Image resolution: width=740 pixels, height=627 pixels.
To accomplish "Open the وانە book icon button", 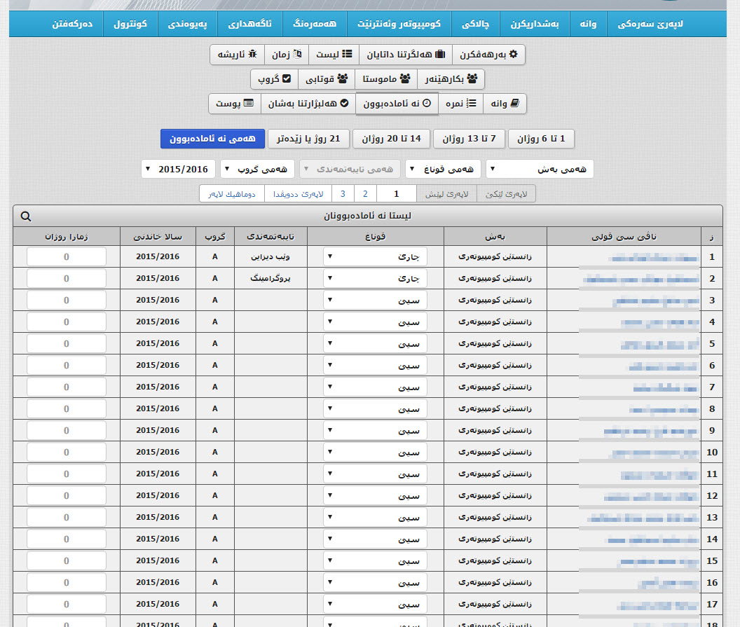I will 504,104.
